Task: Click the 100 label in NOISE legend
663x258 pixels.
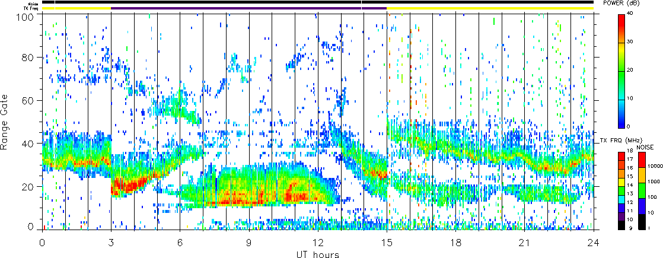Action: click(652, 198)
